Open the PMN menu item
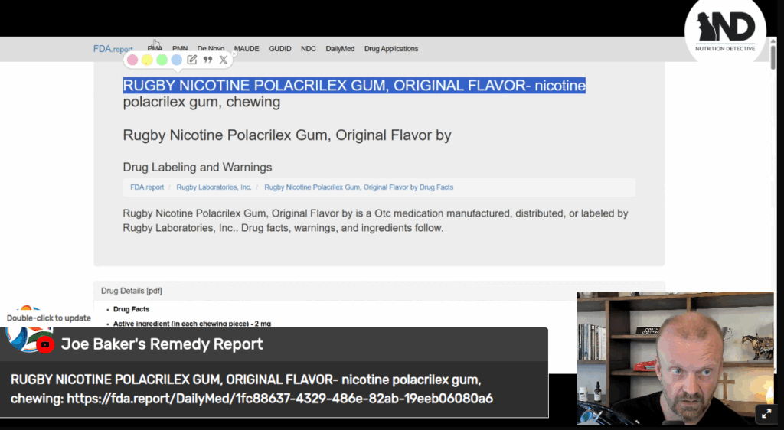784x430 pixels. (180, 49)
